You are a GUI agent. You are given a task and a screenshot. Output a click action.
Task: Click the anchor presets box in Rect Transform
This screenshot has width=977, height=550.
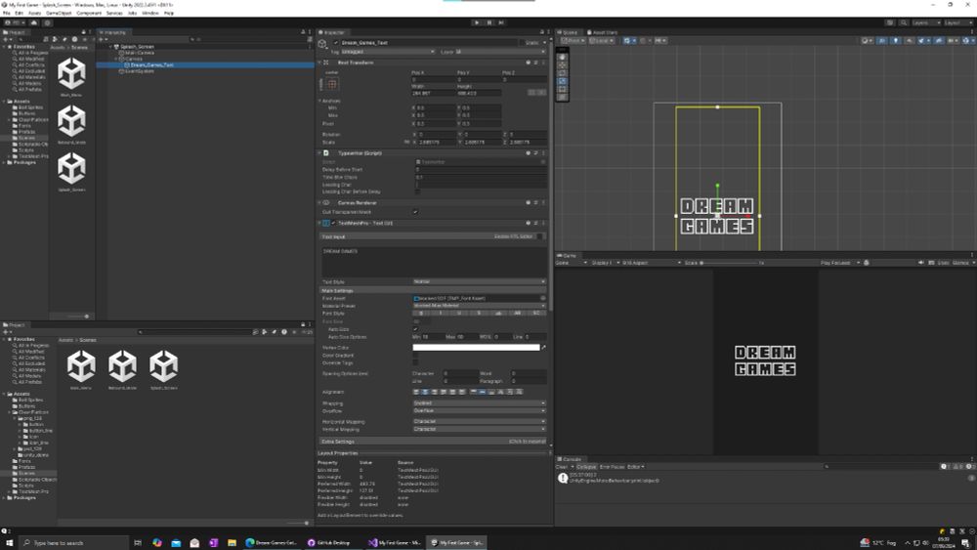click(x=332, y=84)
